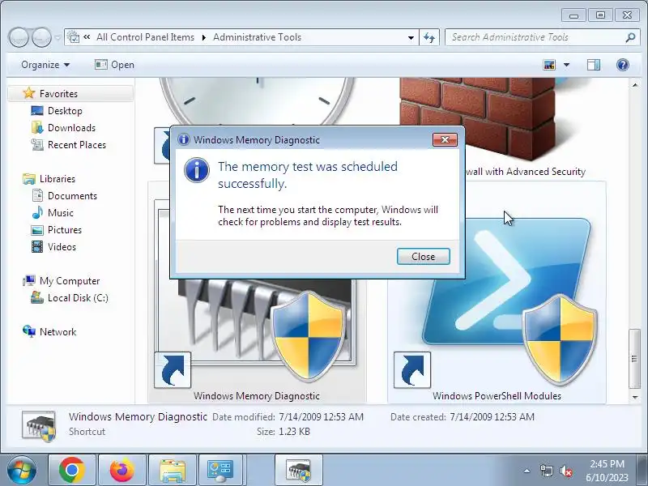Switch to Memory Diagnostic taskbar item

pyautogui.click(x=298, y=471)
